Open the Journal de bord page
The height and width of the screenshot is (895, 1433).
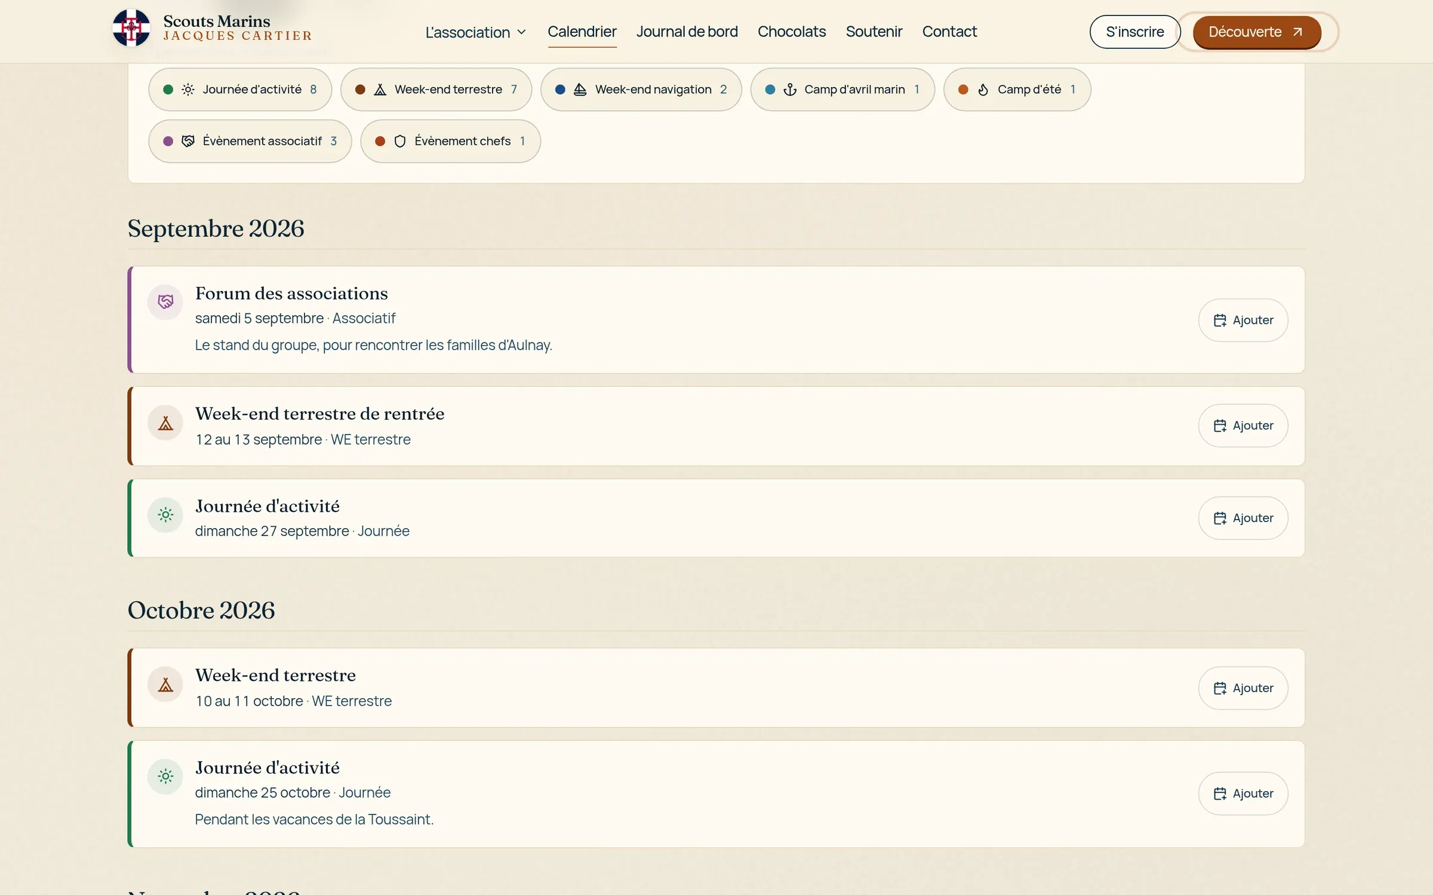(x=687, y=32)
